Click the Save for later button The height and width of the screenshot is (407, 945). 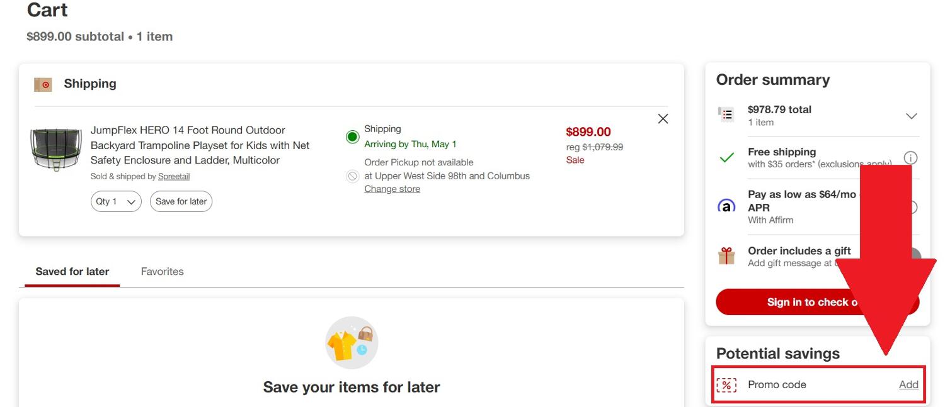coord(181,202)
